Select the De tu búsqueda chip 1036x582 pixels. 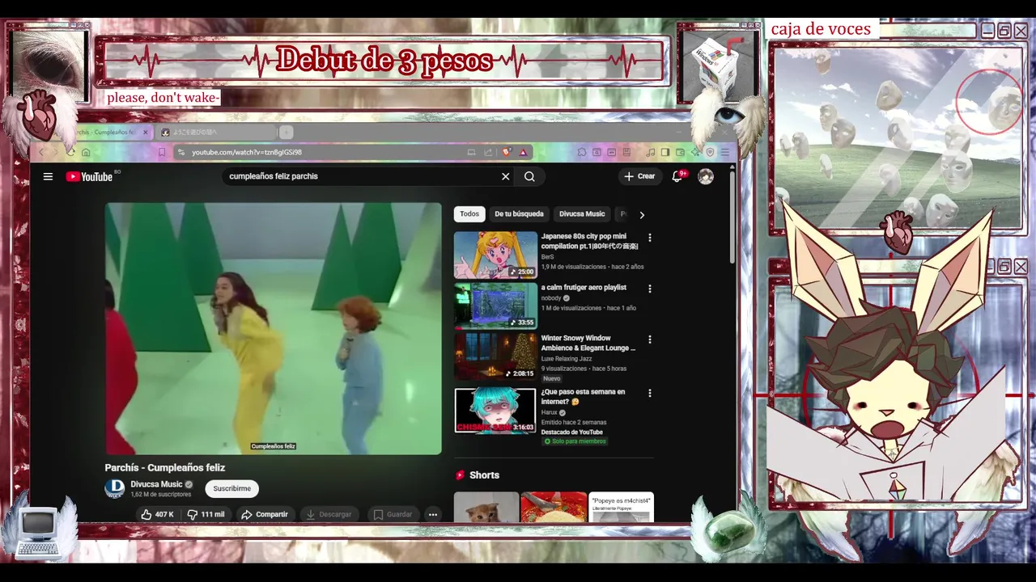[519, 214]
